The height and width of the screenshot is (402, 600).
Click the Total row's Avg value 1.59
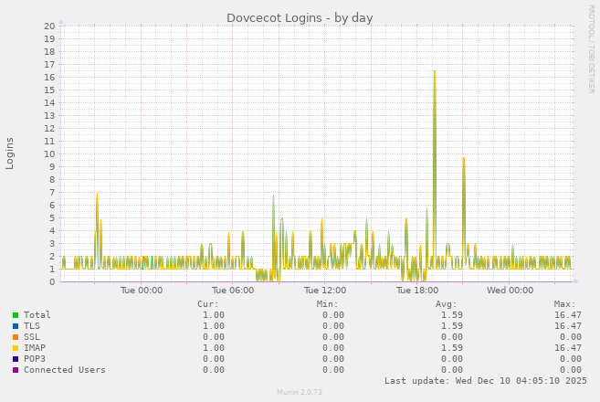tap(452, 314)
